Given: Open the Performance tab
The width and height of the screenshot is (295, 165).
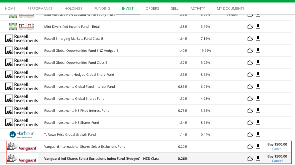Looking at the screenshot, I should pyautogui.click(x=40, y=8).
